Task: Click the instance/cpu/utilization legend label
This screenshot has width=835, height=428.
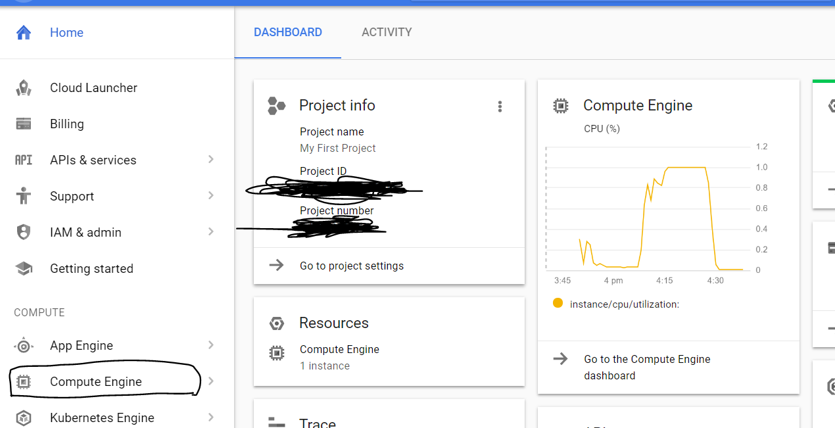Action: pyautogui.click(x=625, y=304)
